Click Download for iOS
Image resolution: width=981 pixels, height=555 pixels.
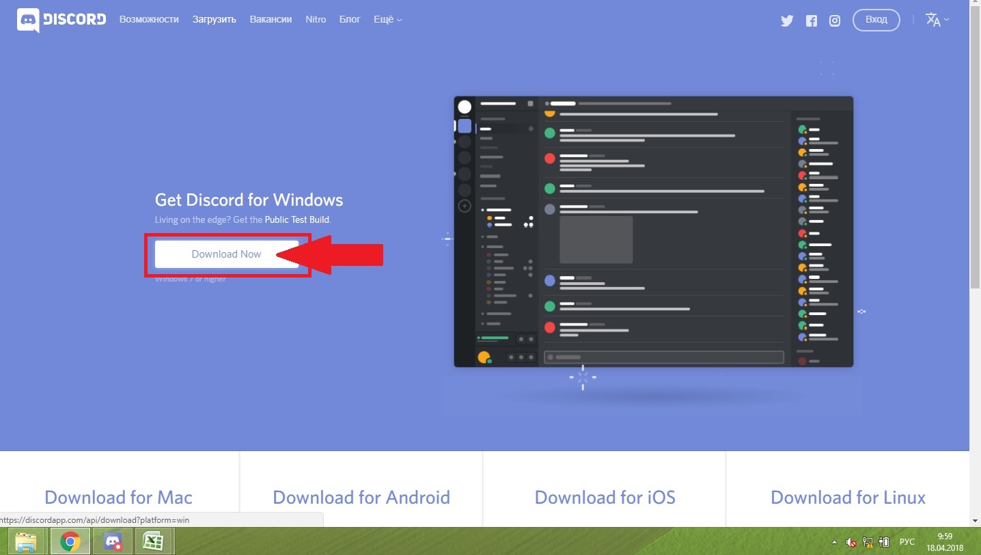(605, 497)
